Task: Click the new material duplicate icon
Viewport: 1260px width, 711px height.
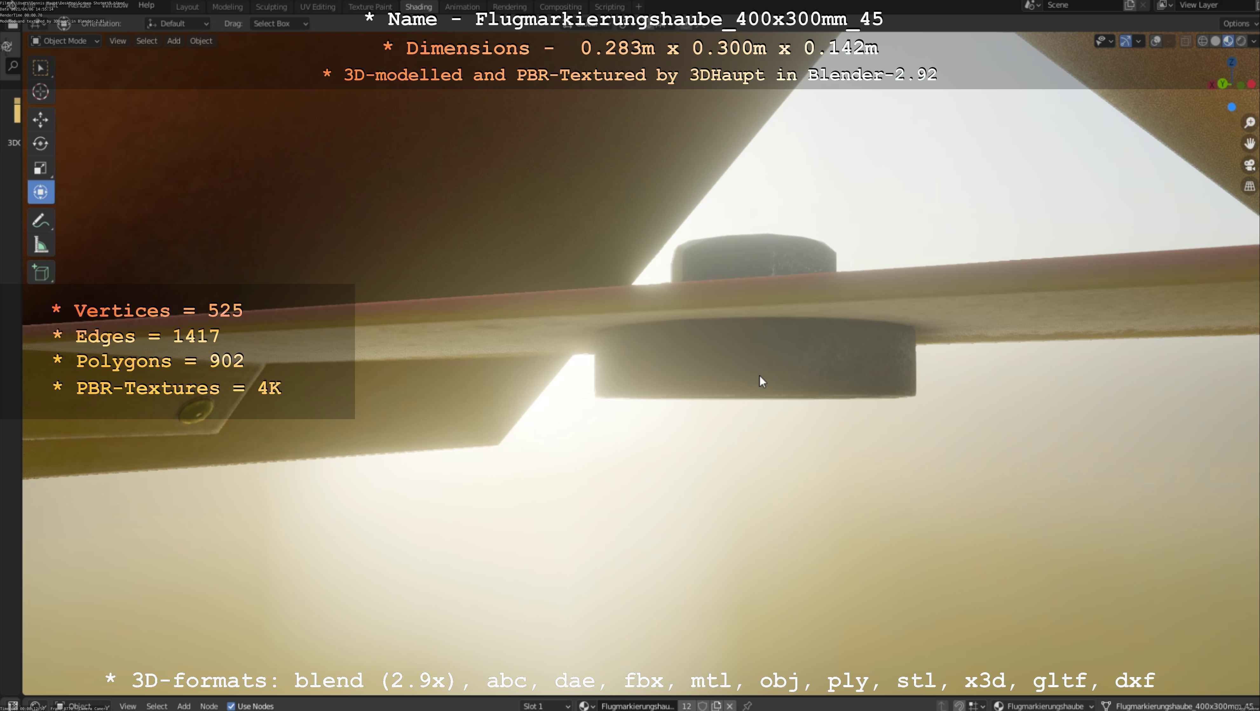Action: tap(717, 706)
